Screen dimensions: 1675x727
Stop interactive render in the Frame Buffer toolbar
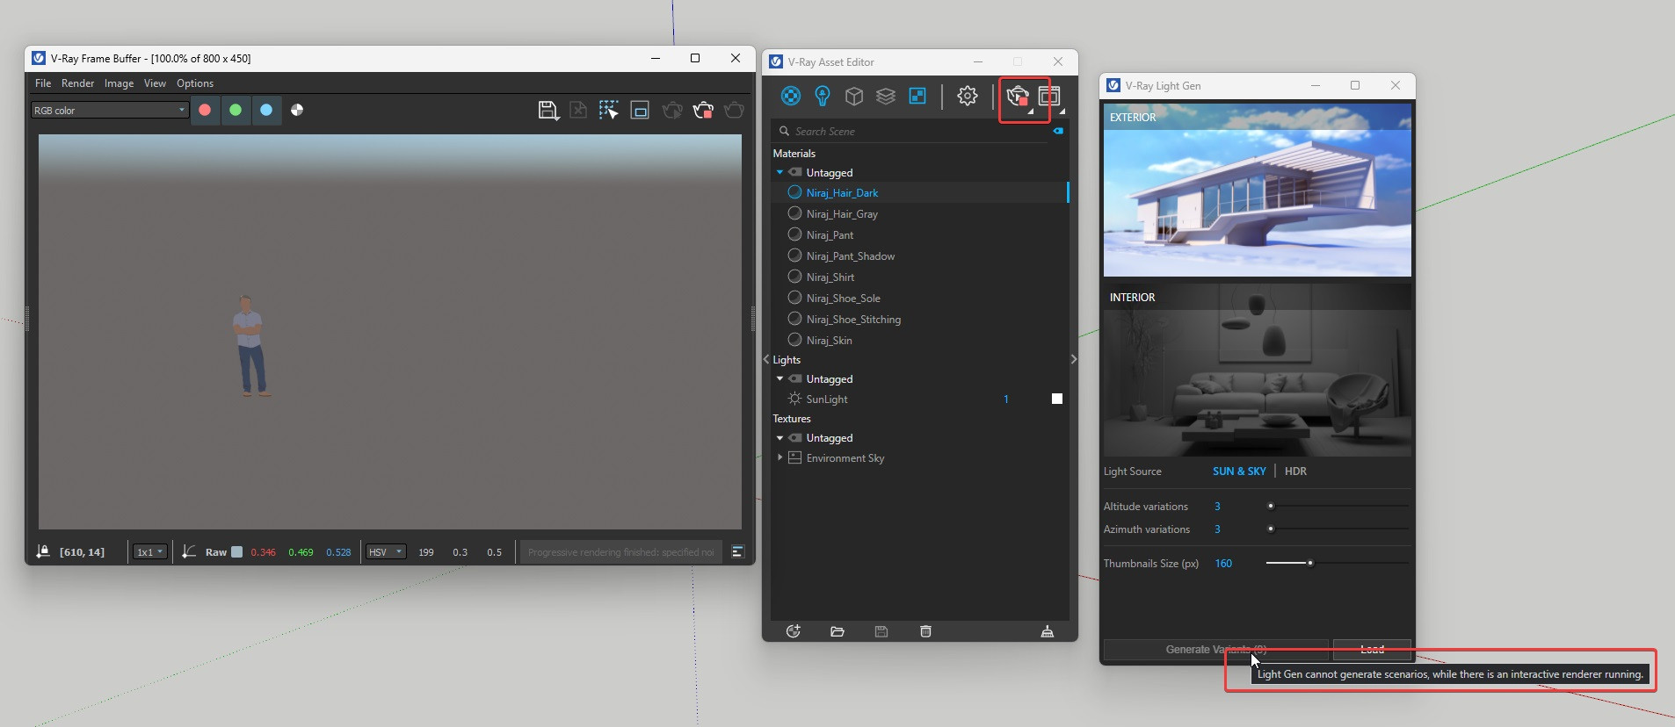pyautogui.click(x=703, y=110)
